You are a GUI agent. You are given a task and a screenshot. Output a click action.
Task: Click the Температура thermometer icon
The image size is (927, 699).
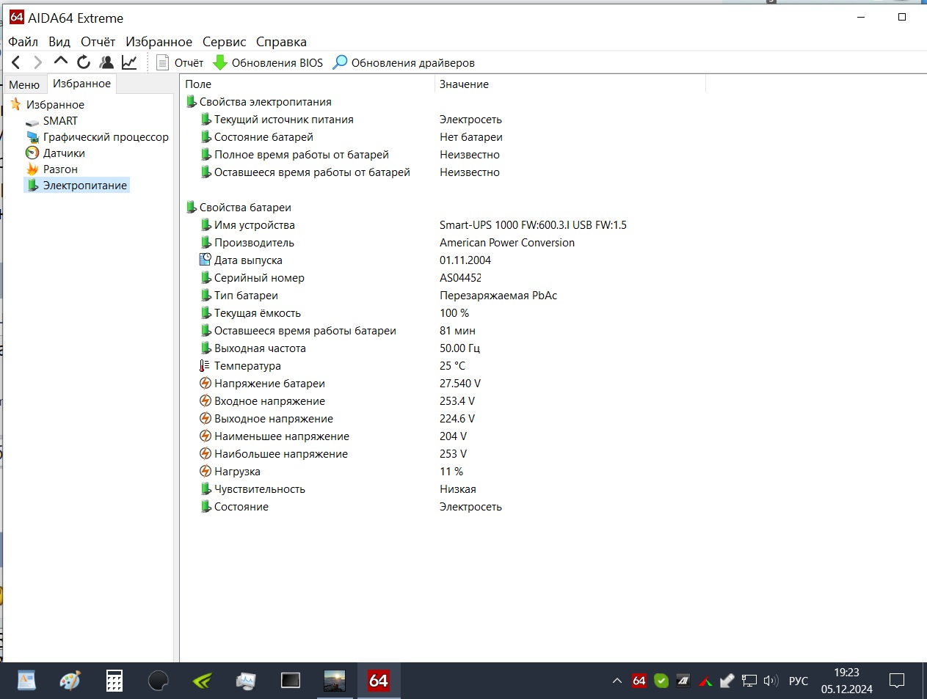(205, 365)
